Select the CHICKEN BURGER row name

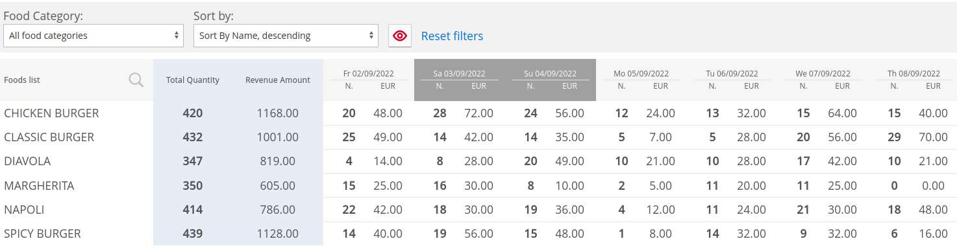coord(51,113)
